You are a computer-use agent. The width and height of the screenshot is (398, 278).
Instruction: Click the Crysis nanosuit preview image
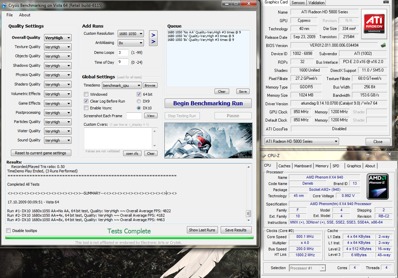tap(208, 140)
